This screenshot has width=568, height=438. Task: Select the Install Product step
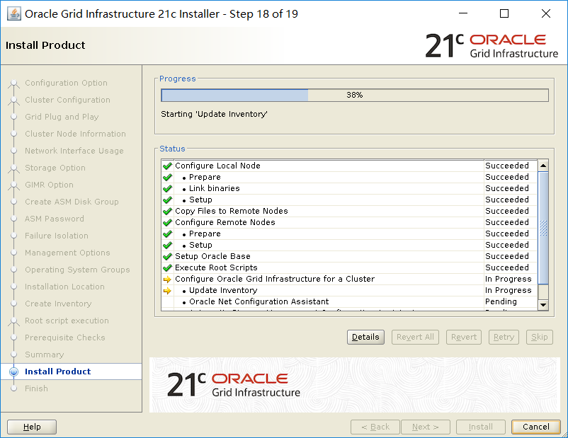point(57,371)
